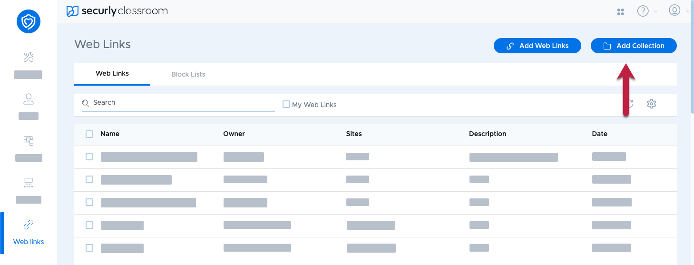Switch to the Block Lists tab
Screen dimensions: 694x265
[188, 74]
